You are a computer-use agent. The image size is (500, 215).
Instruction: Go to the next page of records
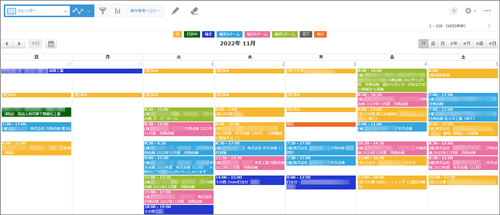[489, 25]
